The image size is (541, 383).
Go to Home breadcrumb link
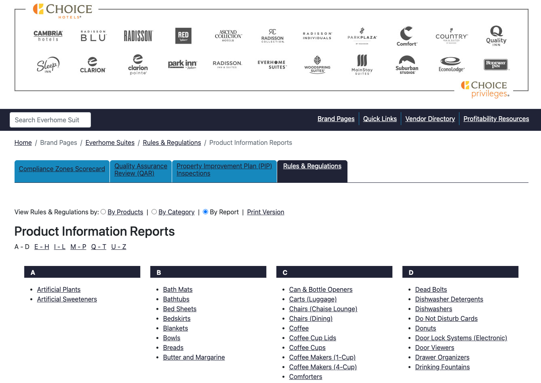tap(23, 142)
